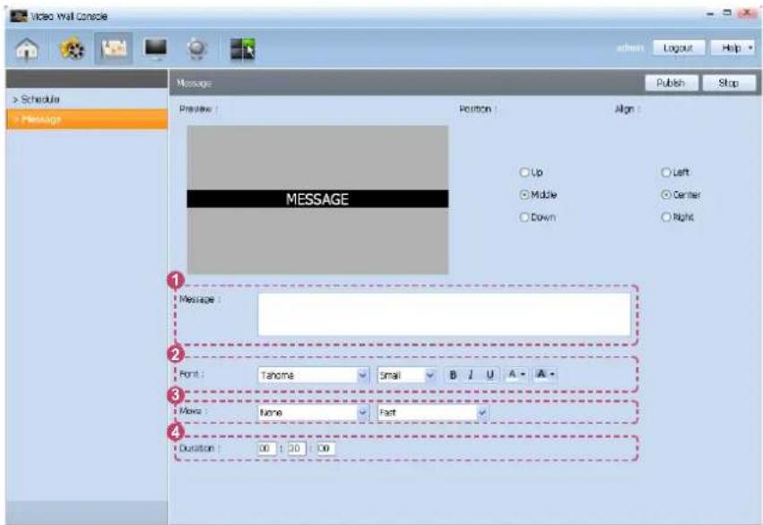
Task: Close the Video Wall Console window
Action: [747, 13]
